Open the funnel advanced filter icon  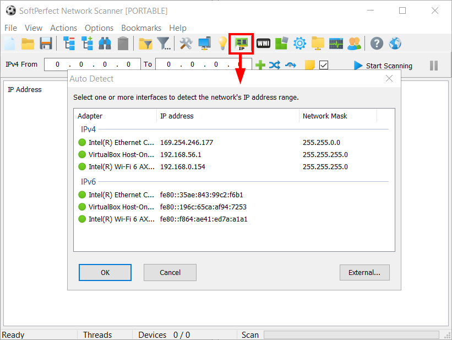click(164, 44)
